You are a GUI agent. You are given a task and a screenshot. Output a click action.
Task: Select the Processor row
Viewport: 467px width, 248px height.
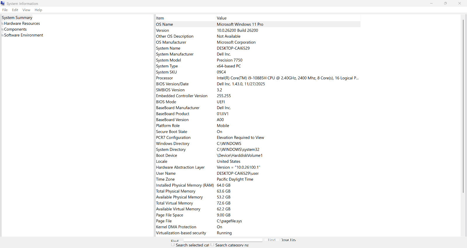click(x=258, y=78)
